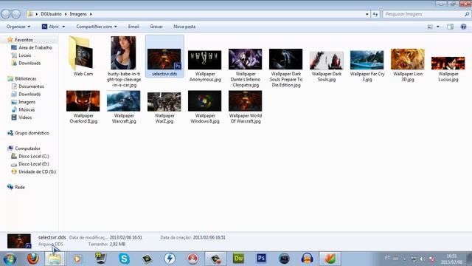Click the lightning bolt taskbar icon
This screenshot has width=472, height=266.
pos(170,259)
